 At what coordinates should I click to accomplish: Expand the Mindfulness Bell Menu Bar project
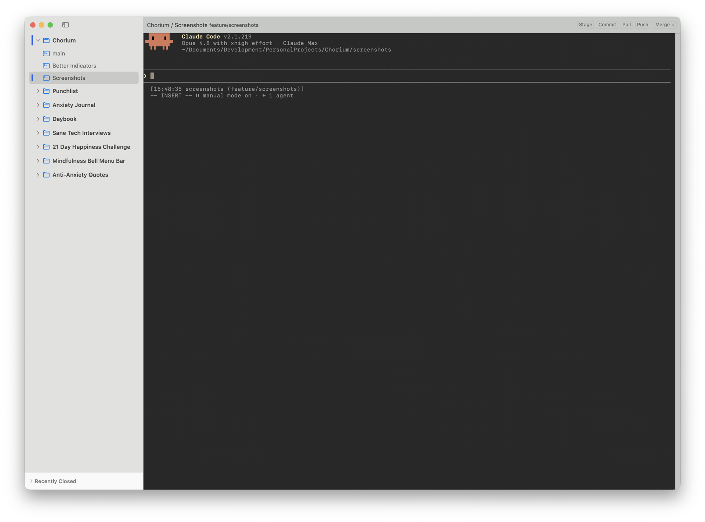38,161
